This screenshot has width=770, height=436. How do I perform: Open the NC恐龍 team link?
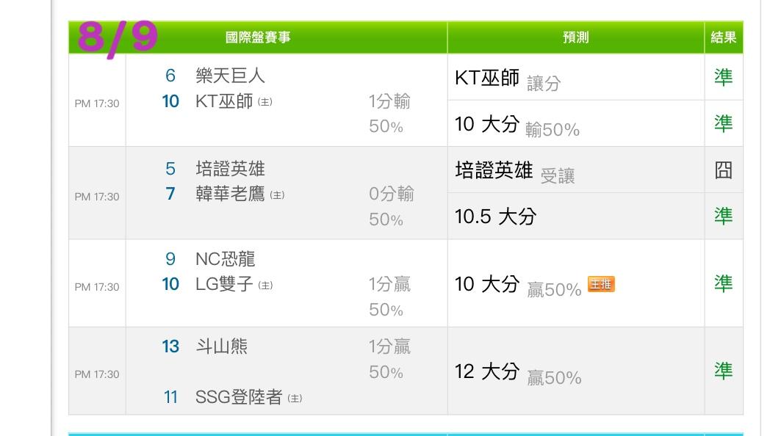click(226, 259)
